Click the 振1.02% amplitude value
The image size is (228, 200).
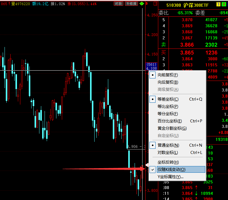pos(58,4)
